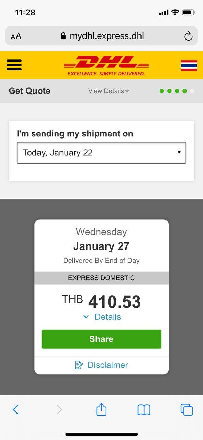Click the green Share button

click(101, 339)
